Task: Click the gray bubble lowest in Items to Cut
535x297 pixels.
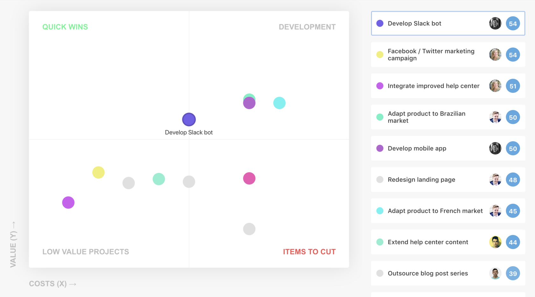Action: pos(249,229)
